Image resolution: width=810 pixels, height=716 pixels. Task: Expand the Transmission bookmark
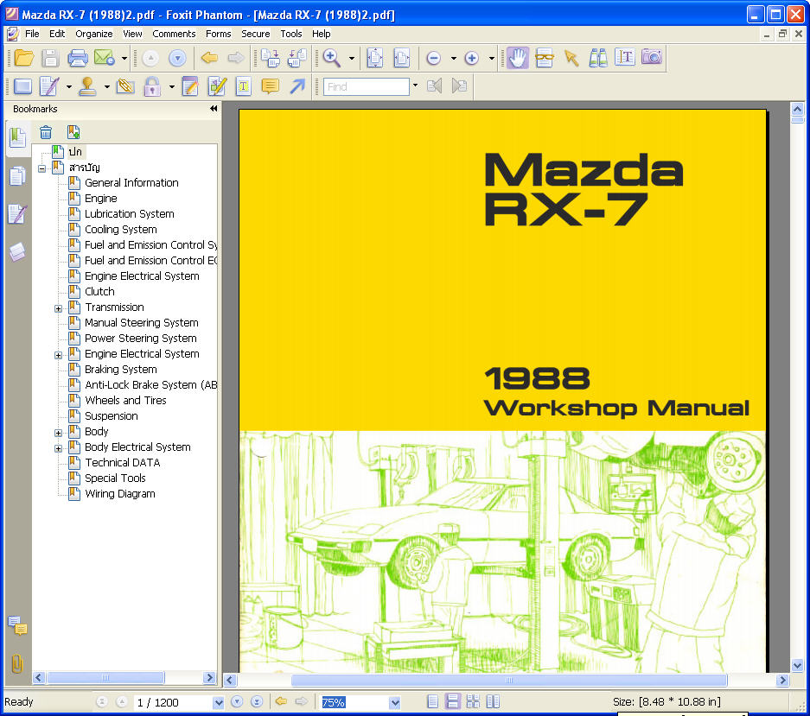point(59,308)
